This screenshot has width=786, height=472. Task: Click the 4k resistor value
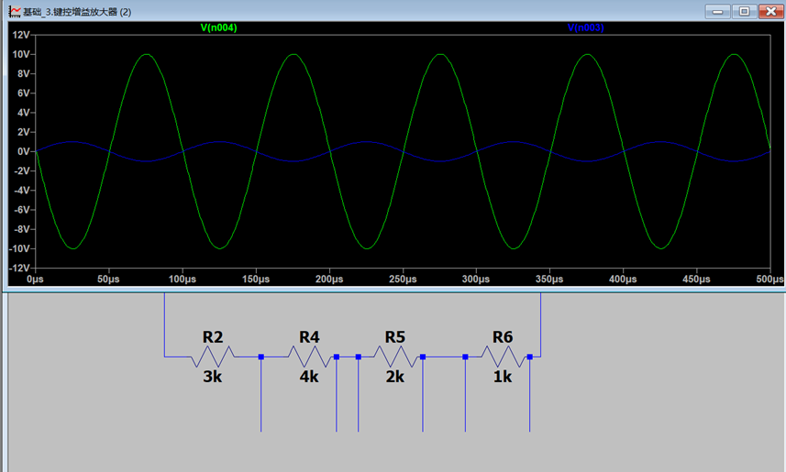309,377
